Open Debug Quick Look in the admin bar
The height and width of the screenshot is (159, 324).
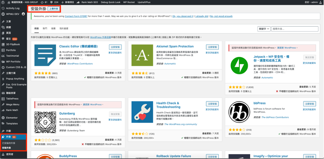[x=111, y=2]
